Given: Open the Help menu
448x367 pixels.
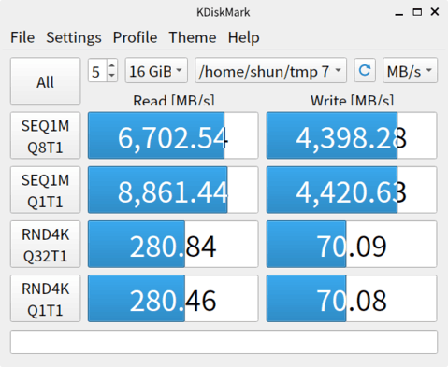Looking at the screenshot, I should click(x=243, y=37).
